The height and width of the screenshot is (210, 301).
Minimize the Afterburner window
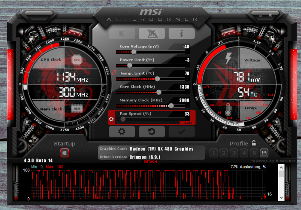click(x=260, y=16)
